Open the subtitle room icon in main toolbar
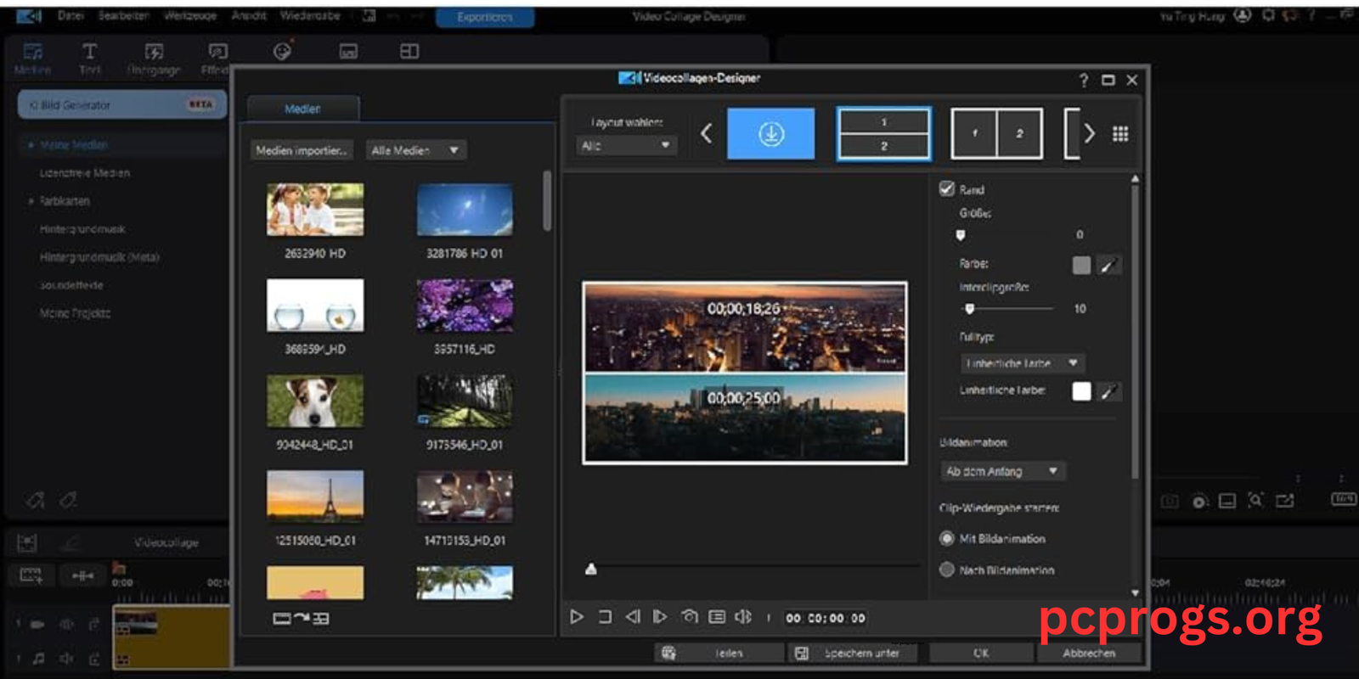The width and height of the screenshot is (1359, 679). 348,52
